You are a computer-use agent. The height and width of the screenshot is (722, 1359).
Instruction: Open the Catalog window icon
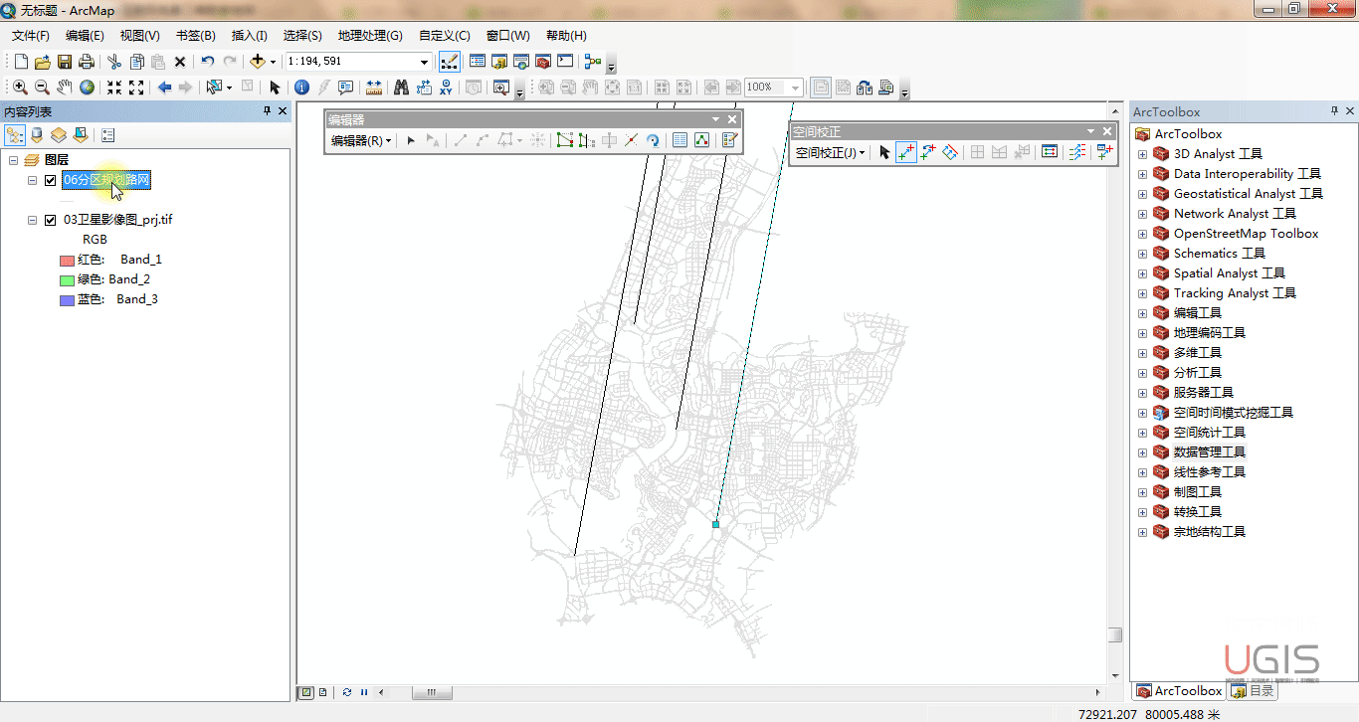[x=499, y=62]
